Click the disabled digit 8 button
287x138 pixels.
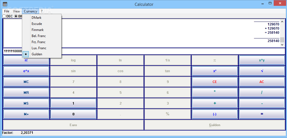coord(120,82)
